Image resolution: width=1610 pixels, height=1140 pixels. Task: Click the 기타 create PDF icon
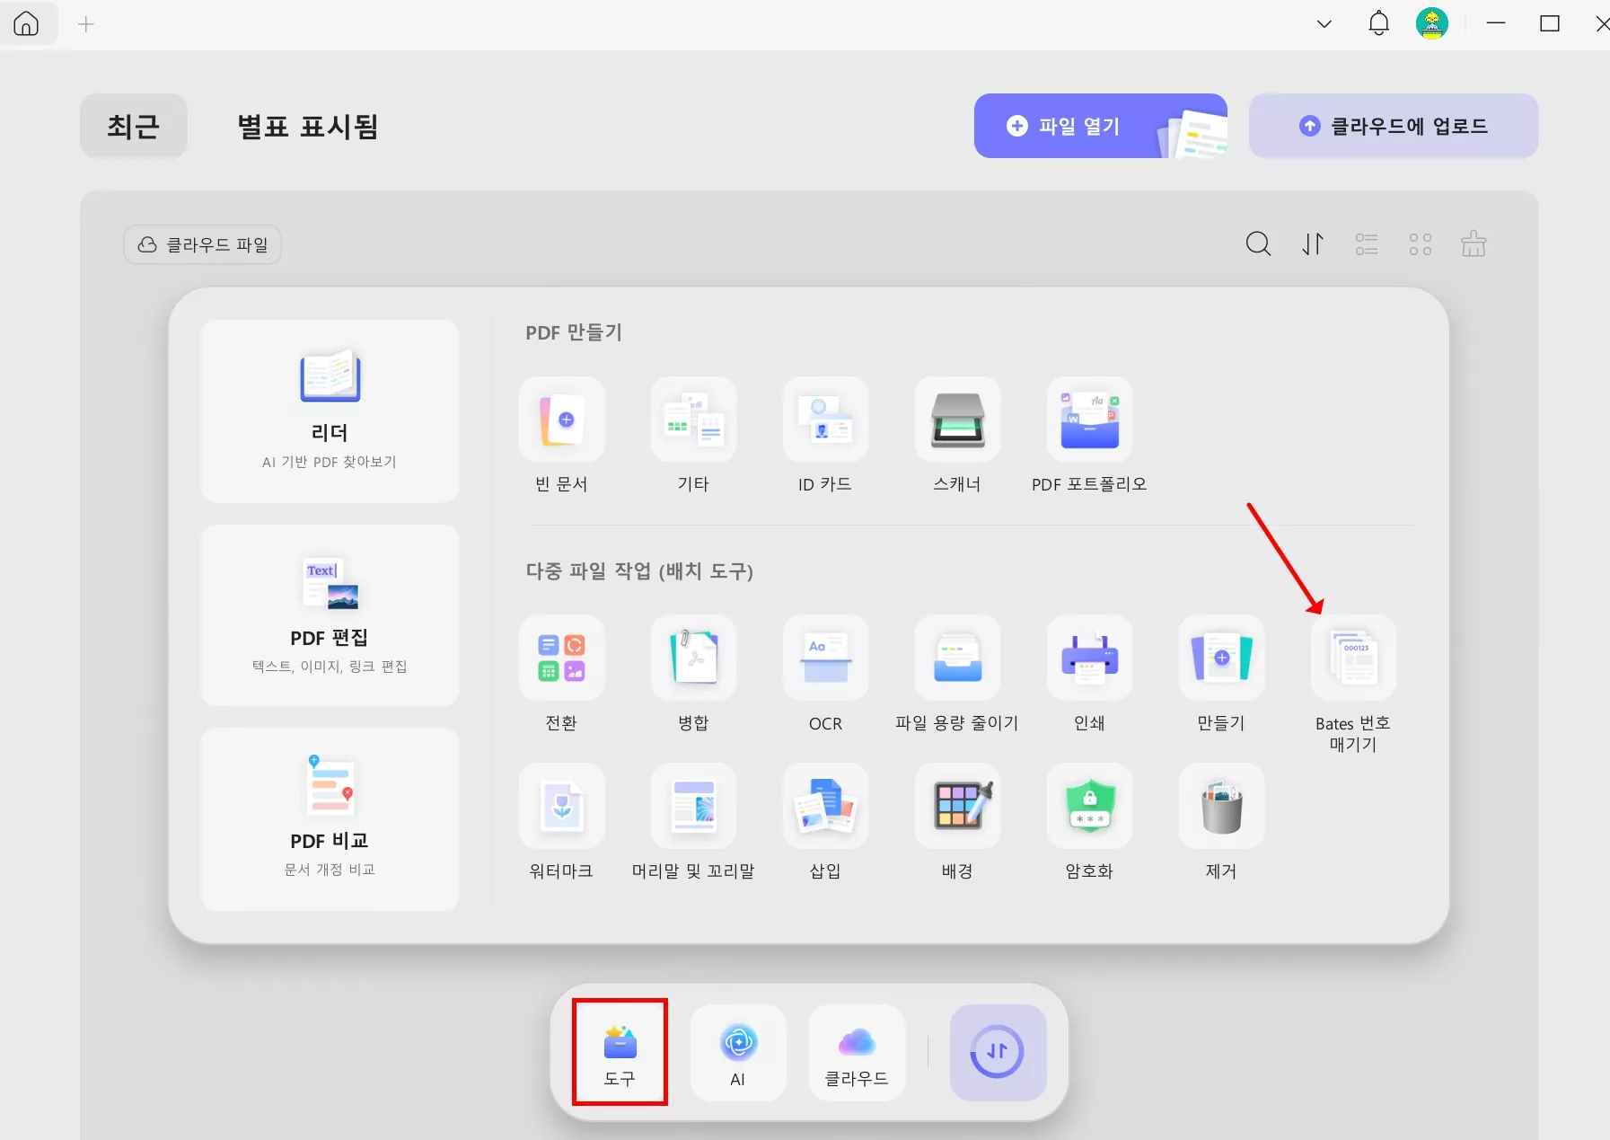[693, 420]
